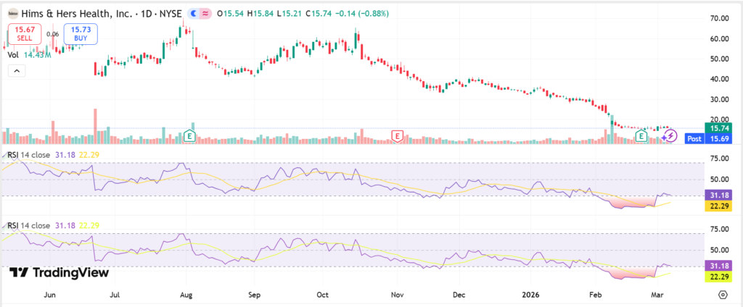
Task: Click the blue 15.69 post-market price label
Action: tap(718, 138)
